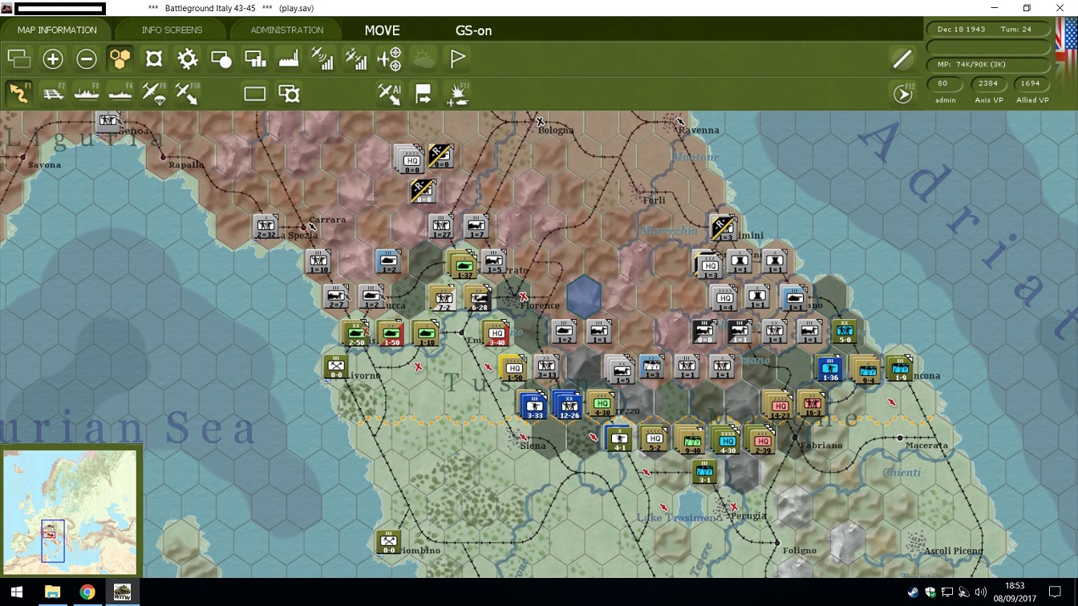Screen dimensions: 1078x606
Task: Toggle the weather sun-and-cloud overlay
Action: click(423, 59)
